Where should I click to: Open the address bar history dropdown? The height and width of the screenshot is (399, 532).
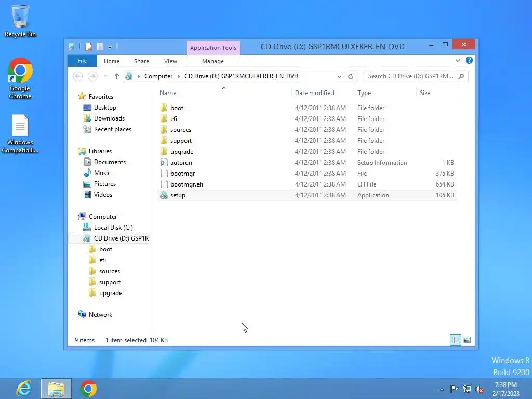pos(339,77)
